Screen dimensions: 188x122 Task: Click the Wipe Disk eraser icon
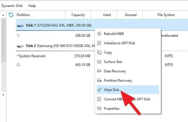[x=99, y=90]
